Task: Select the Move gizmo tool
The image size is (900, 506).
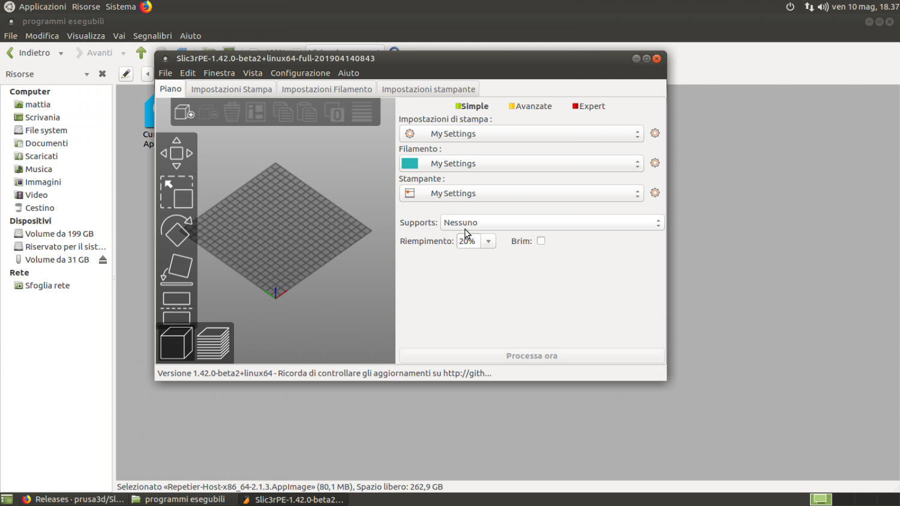Action: coord(176,153)
